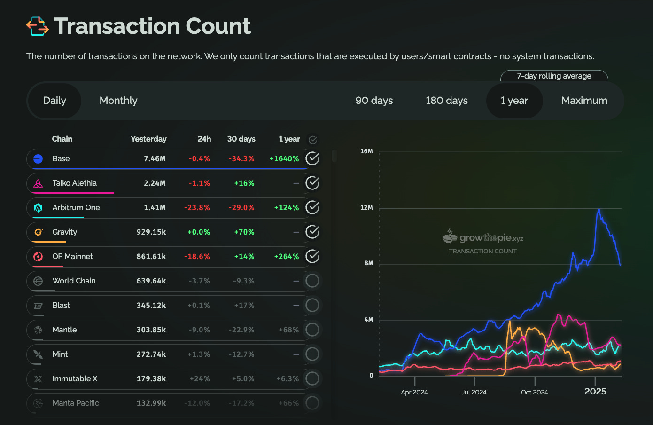653x425 pixels.
Task: Enable Blast chain in chart
Action: click(x=312, y=305)
